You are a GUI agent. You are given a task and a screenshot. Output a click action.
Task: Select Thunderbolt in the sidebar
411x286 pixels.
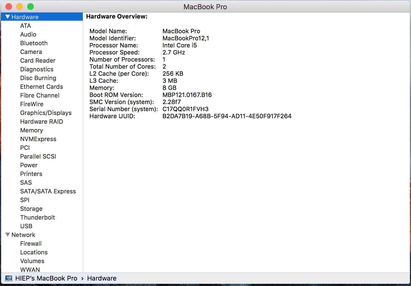[38, 217]
